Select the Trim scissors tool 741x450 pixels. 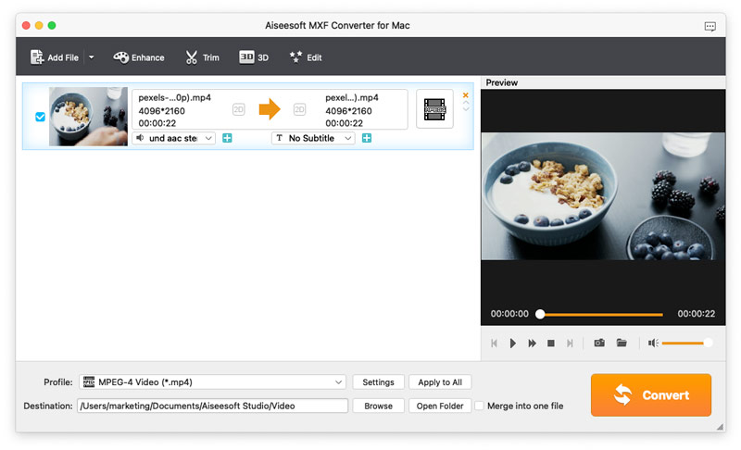pos(202,57)
